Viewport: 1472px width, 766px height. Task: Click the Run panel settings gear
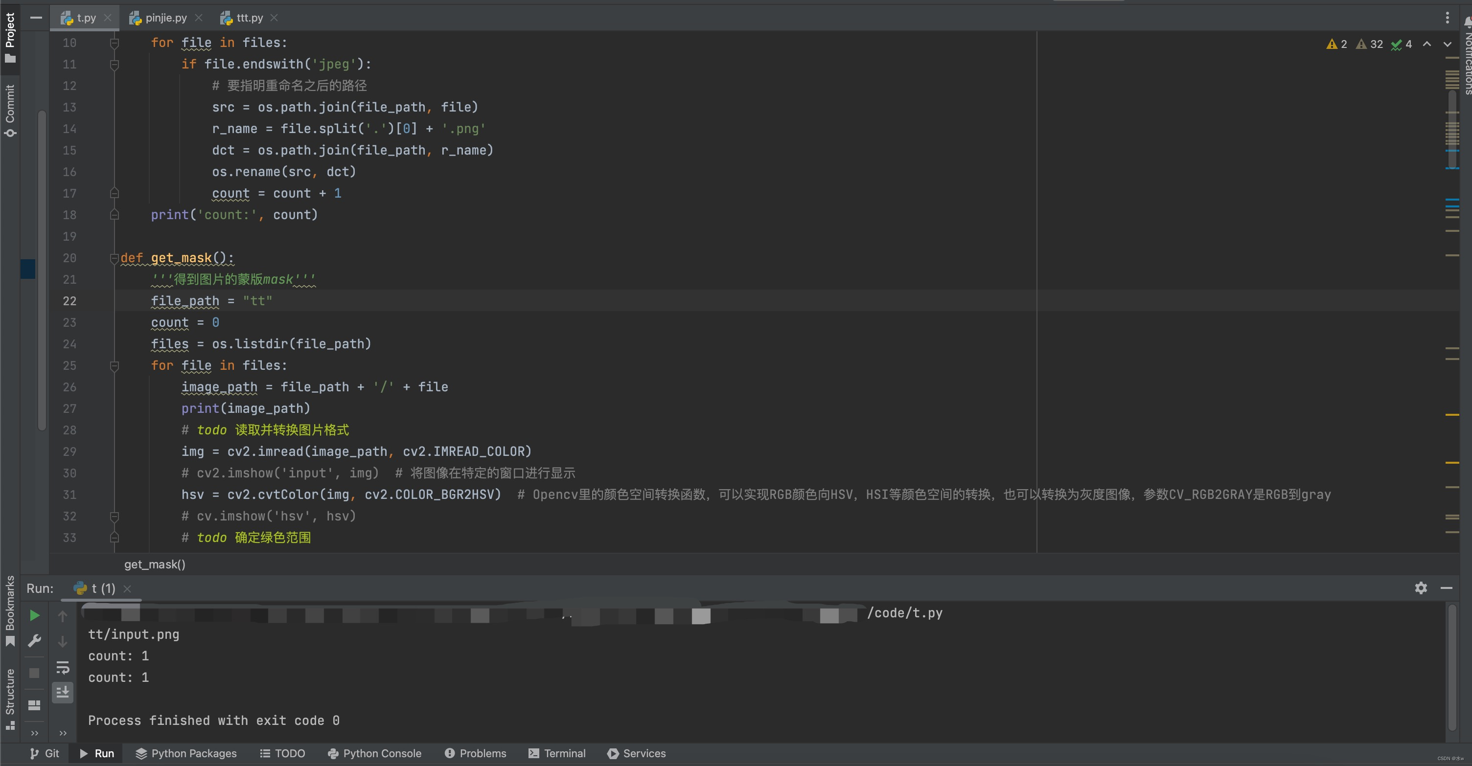coord(1421,588)
